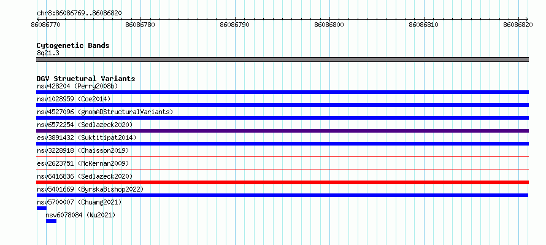This screenshot has width=546, height=245.
Task: Click ruler position 86086820
Action: point(518,25)
